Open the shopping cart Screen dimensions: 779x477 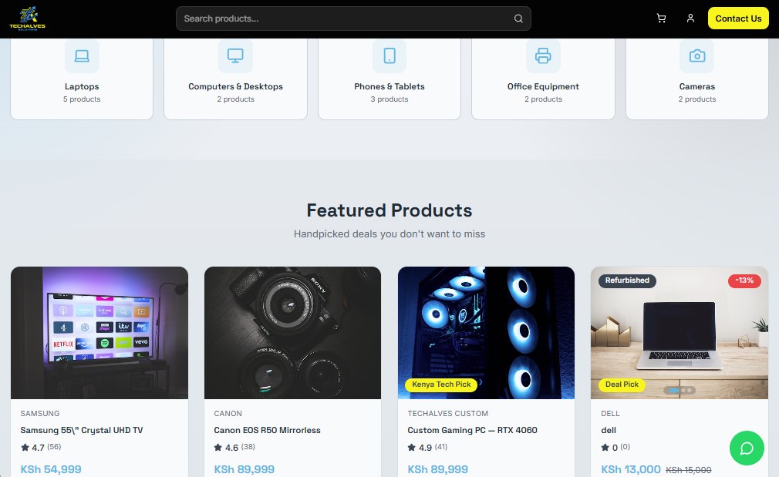coord(661,18)
